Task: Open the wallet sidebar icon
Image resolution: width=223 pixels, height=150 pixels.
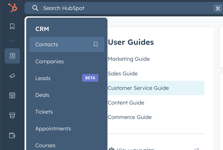Action: click(x=12, y=136)
